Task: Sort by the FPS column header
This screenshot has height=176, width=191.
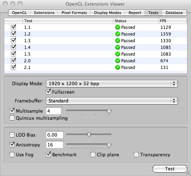Action: pyautogui.click(x=173, y=21)
